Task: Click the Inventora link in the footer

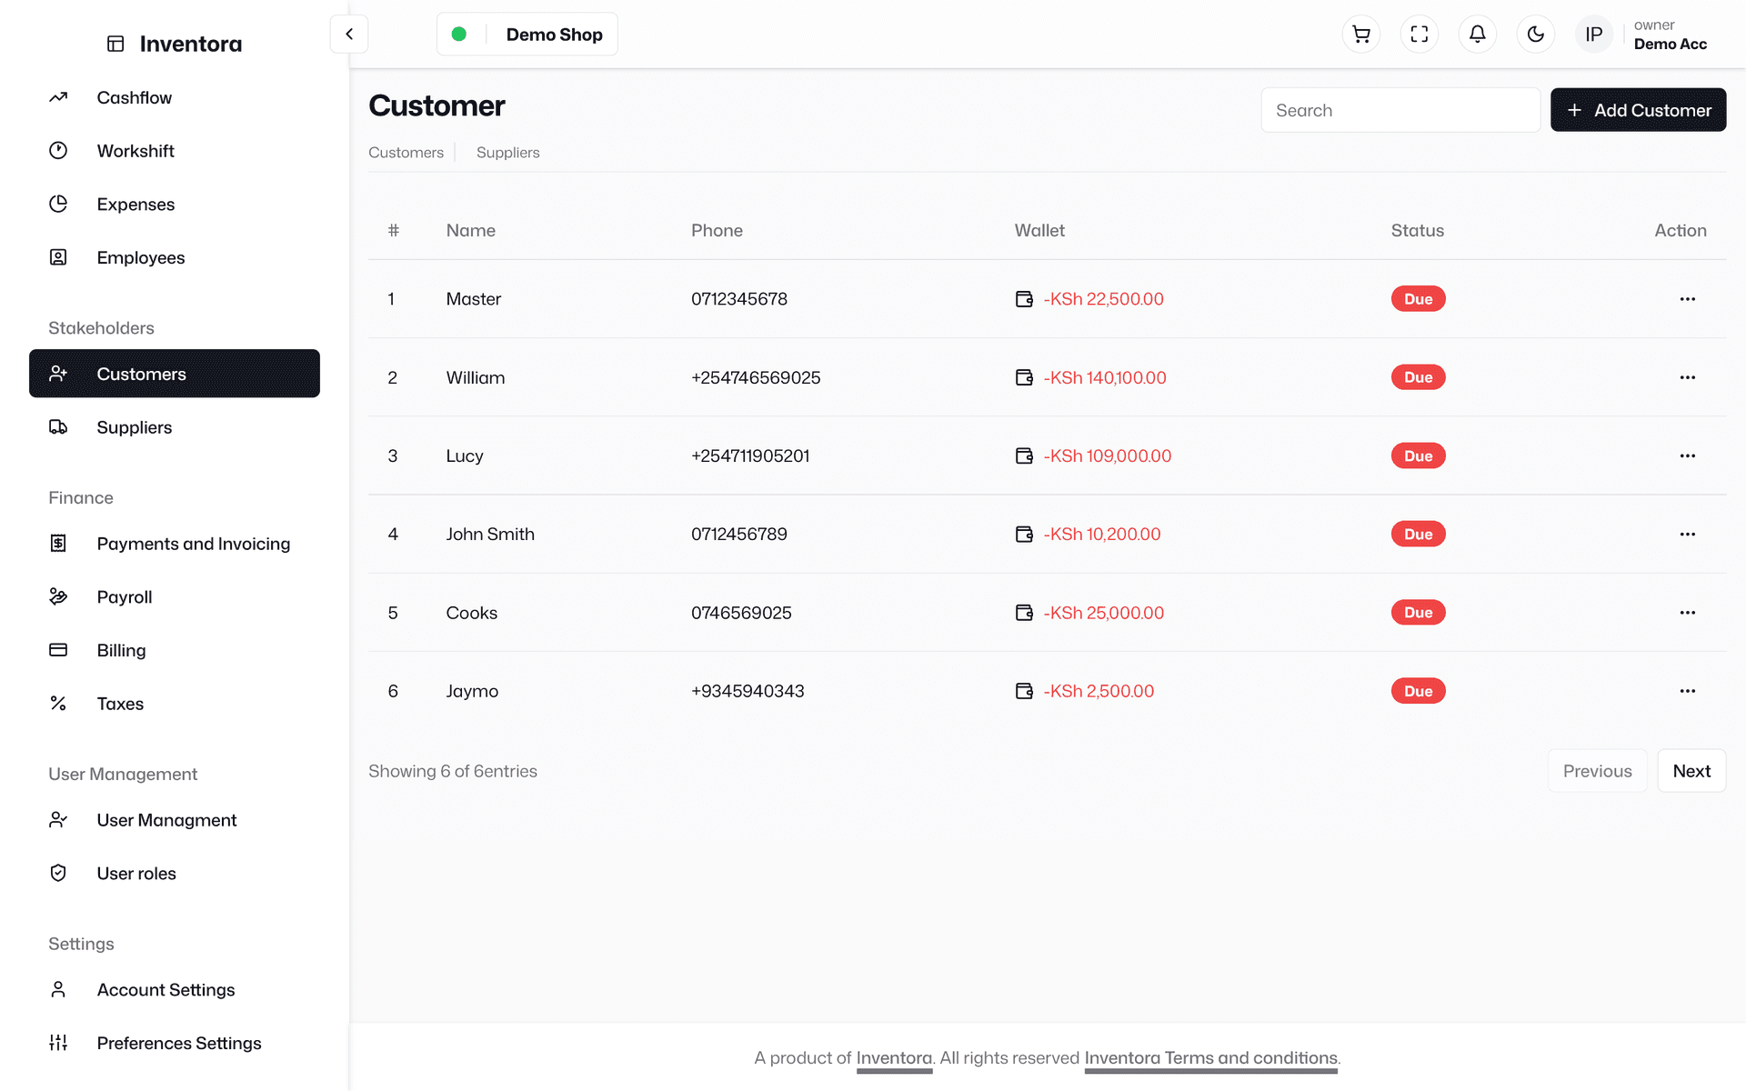Action: (894, 1058)
